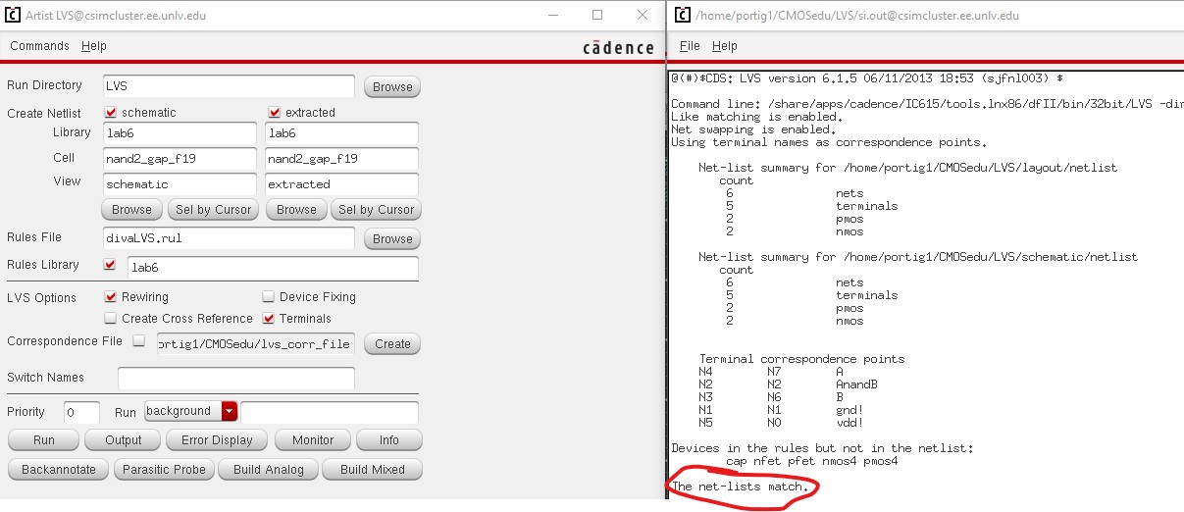This screenshot has width=1184, height=512.
Task: Click the Monitor button
Action: coord(313,440)
